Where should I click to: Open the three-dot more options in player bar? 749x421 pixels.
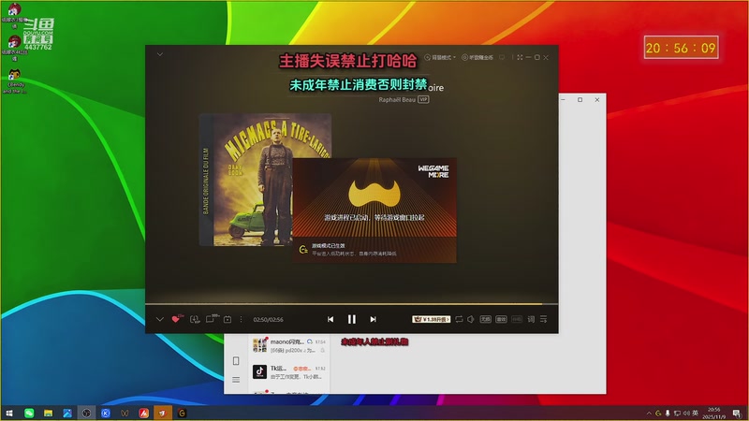click(242, 319)
